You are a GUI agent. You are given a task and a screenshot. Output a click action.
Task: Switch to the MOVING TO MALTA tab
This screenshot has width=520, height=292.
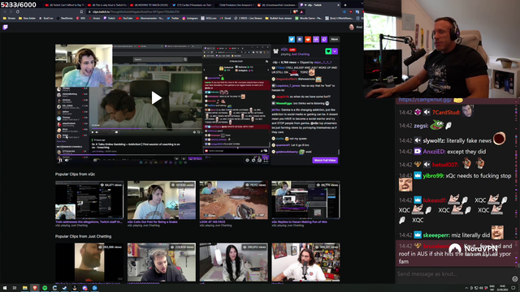point(148,5)
